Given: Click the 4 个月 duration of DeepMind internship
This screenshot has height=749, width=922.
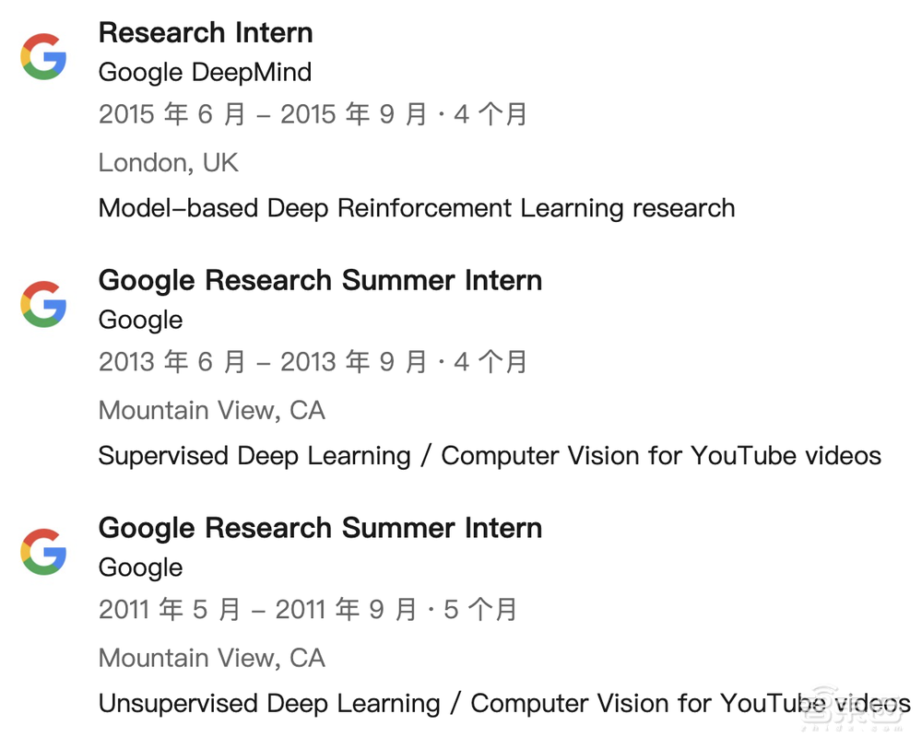Looking at the screenshot, I should click(x=491, y=114).
